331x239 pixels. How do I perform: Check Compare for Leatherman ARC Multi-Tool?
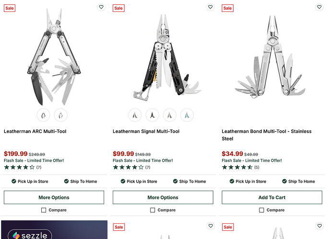coord(44,210)
